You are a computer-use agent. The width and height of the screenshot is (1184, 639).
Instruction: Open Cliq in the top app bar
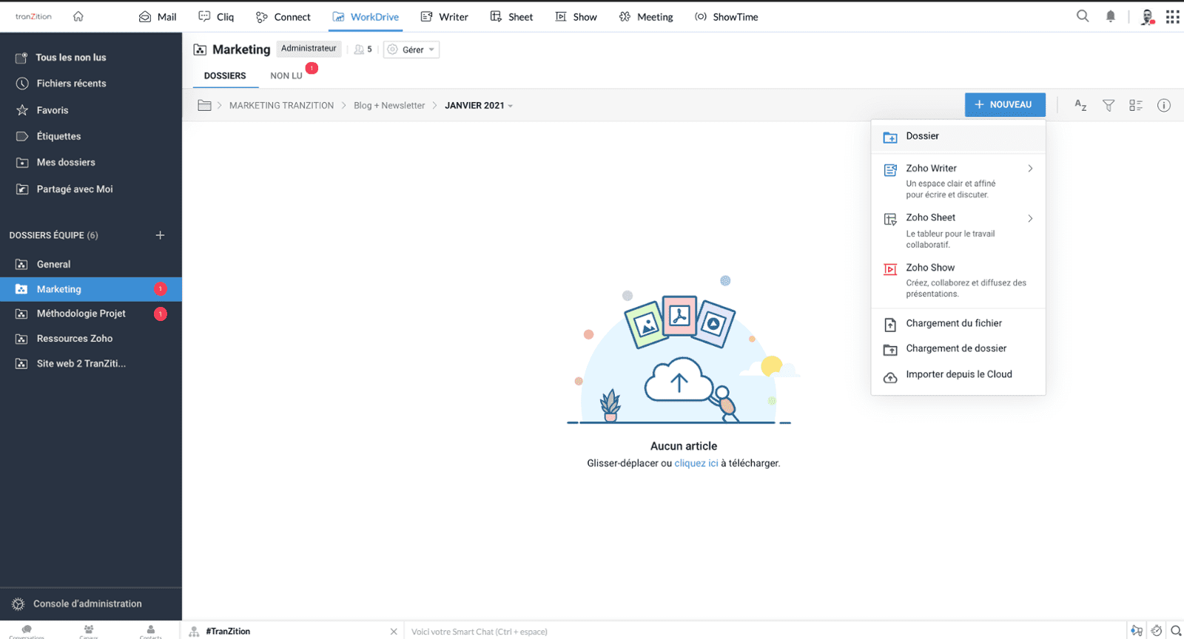[216, 17]
